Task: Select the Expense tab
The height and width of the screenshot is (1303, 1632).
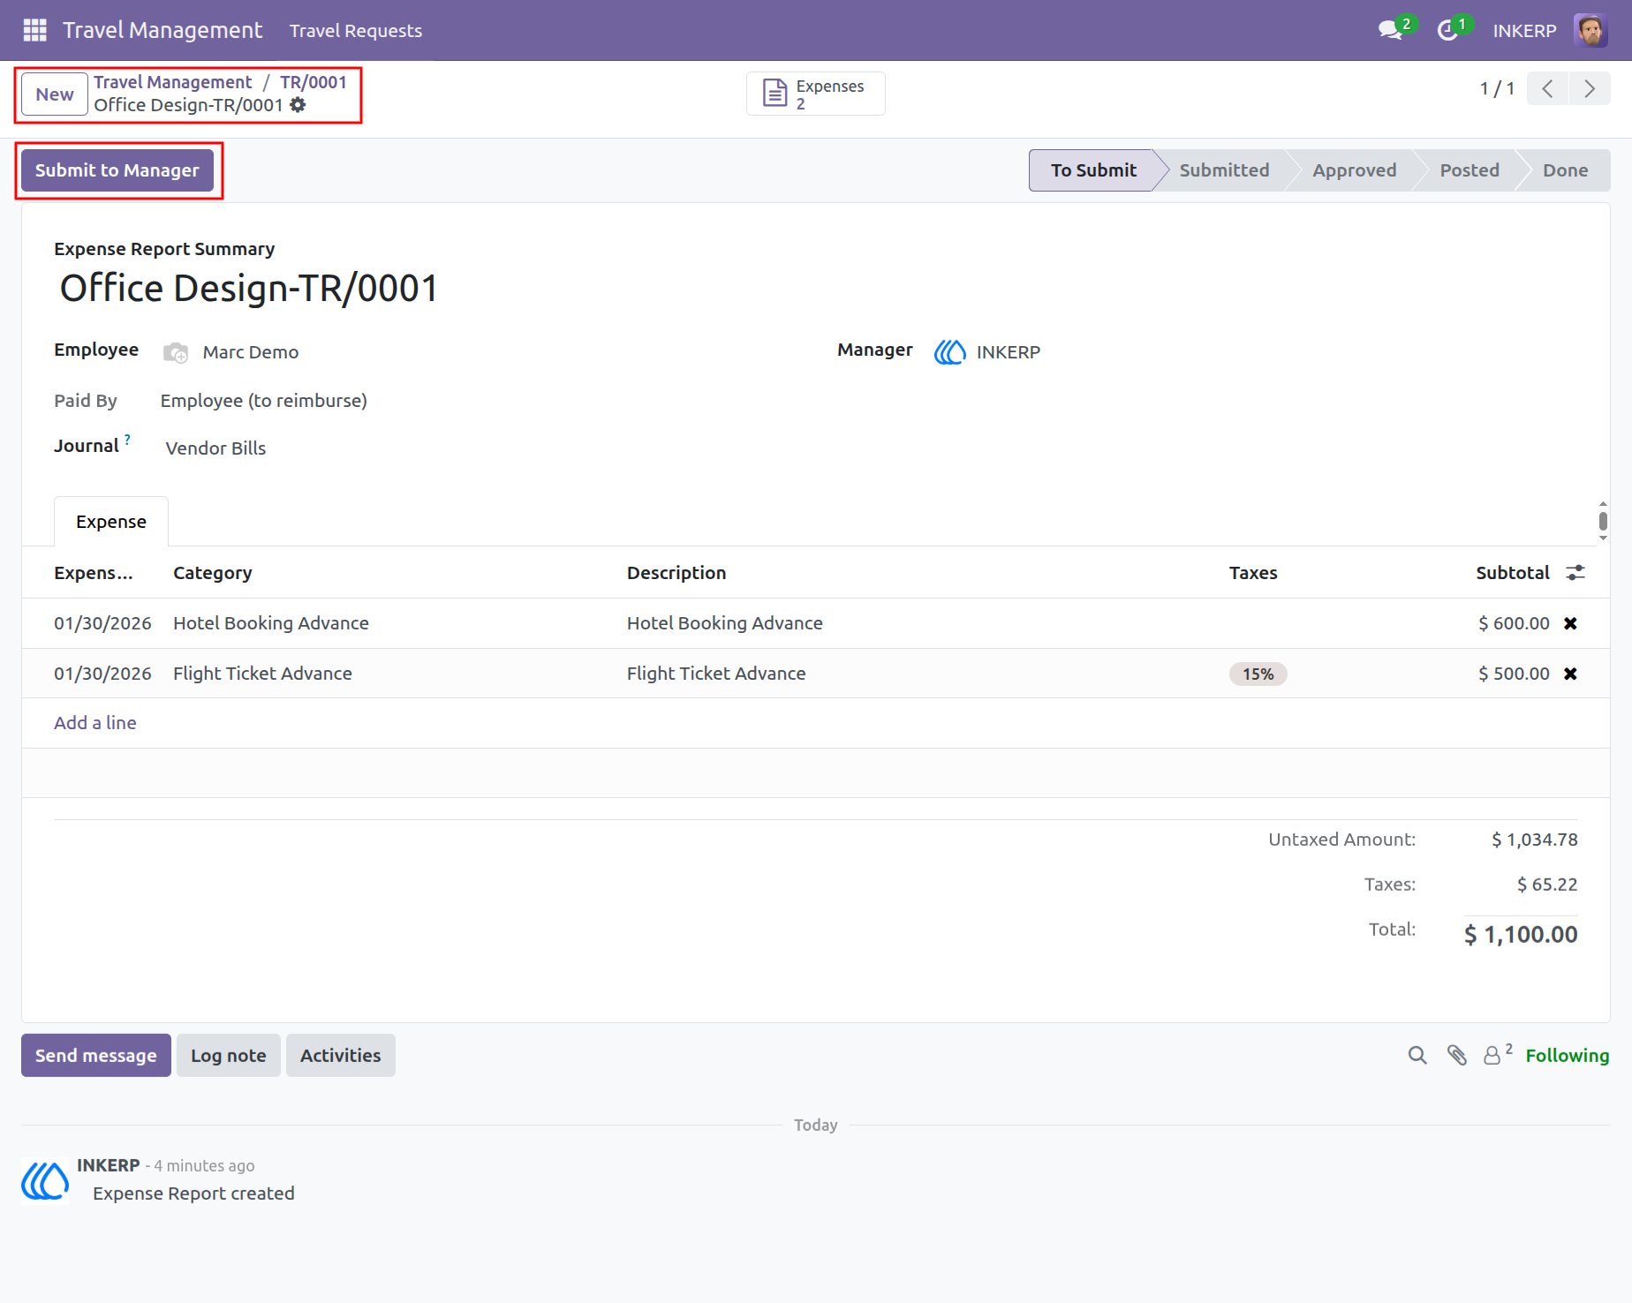Action: point(111,522)
